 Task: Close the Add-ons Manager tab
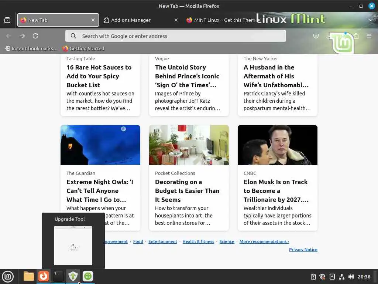pyautogui.click(x=176, y=20)
